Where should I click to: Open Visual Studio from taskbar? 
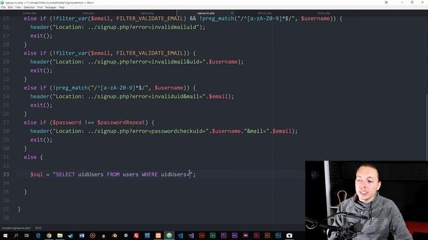[191, 235]
